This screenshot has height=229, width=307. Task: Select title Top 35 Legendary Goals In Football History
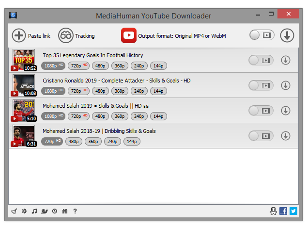click(93, 55)
